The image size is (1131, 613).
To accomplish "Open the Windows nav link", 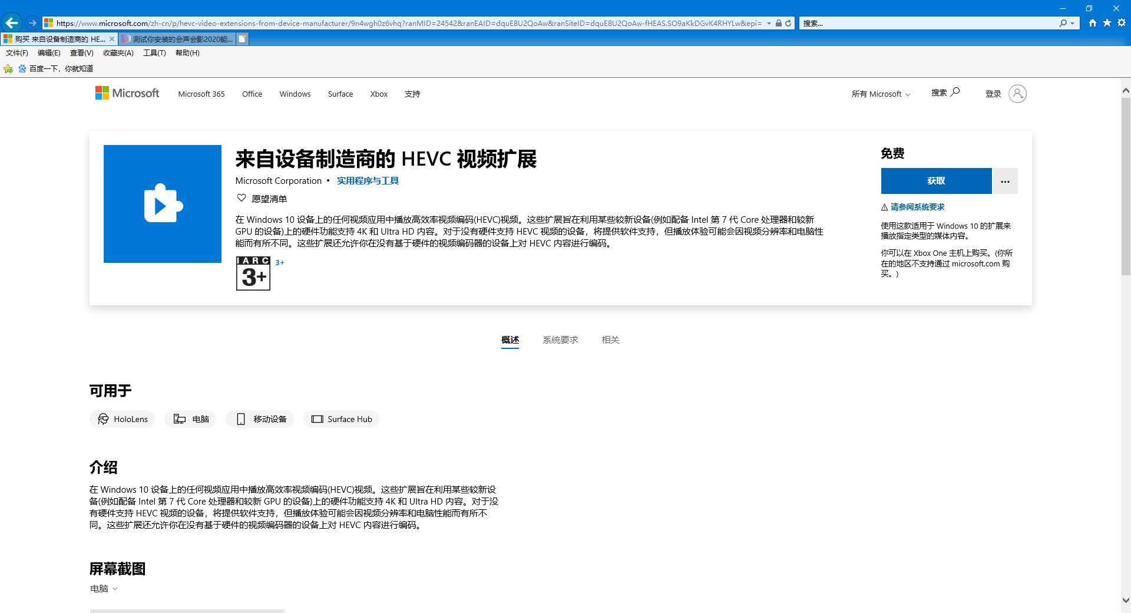I will click(295, 94).
